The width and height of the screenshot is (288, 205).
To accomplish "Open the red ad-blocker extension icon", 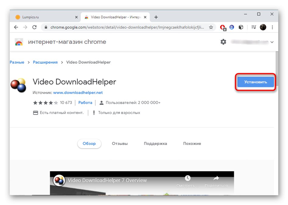I will 223,28.
